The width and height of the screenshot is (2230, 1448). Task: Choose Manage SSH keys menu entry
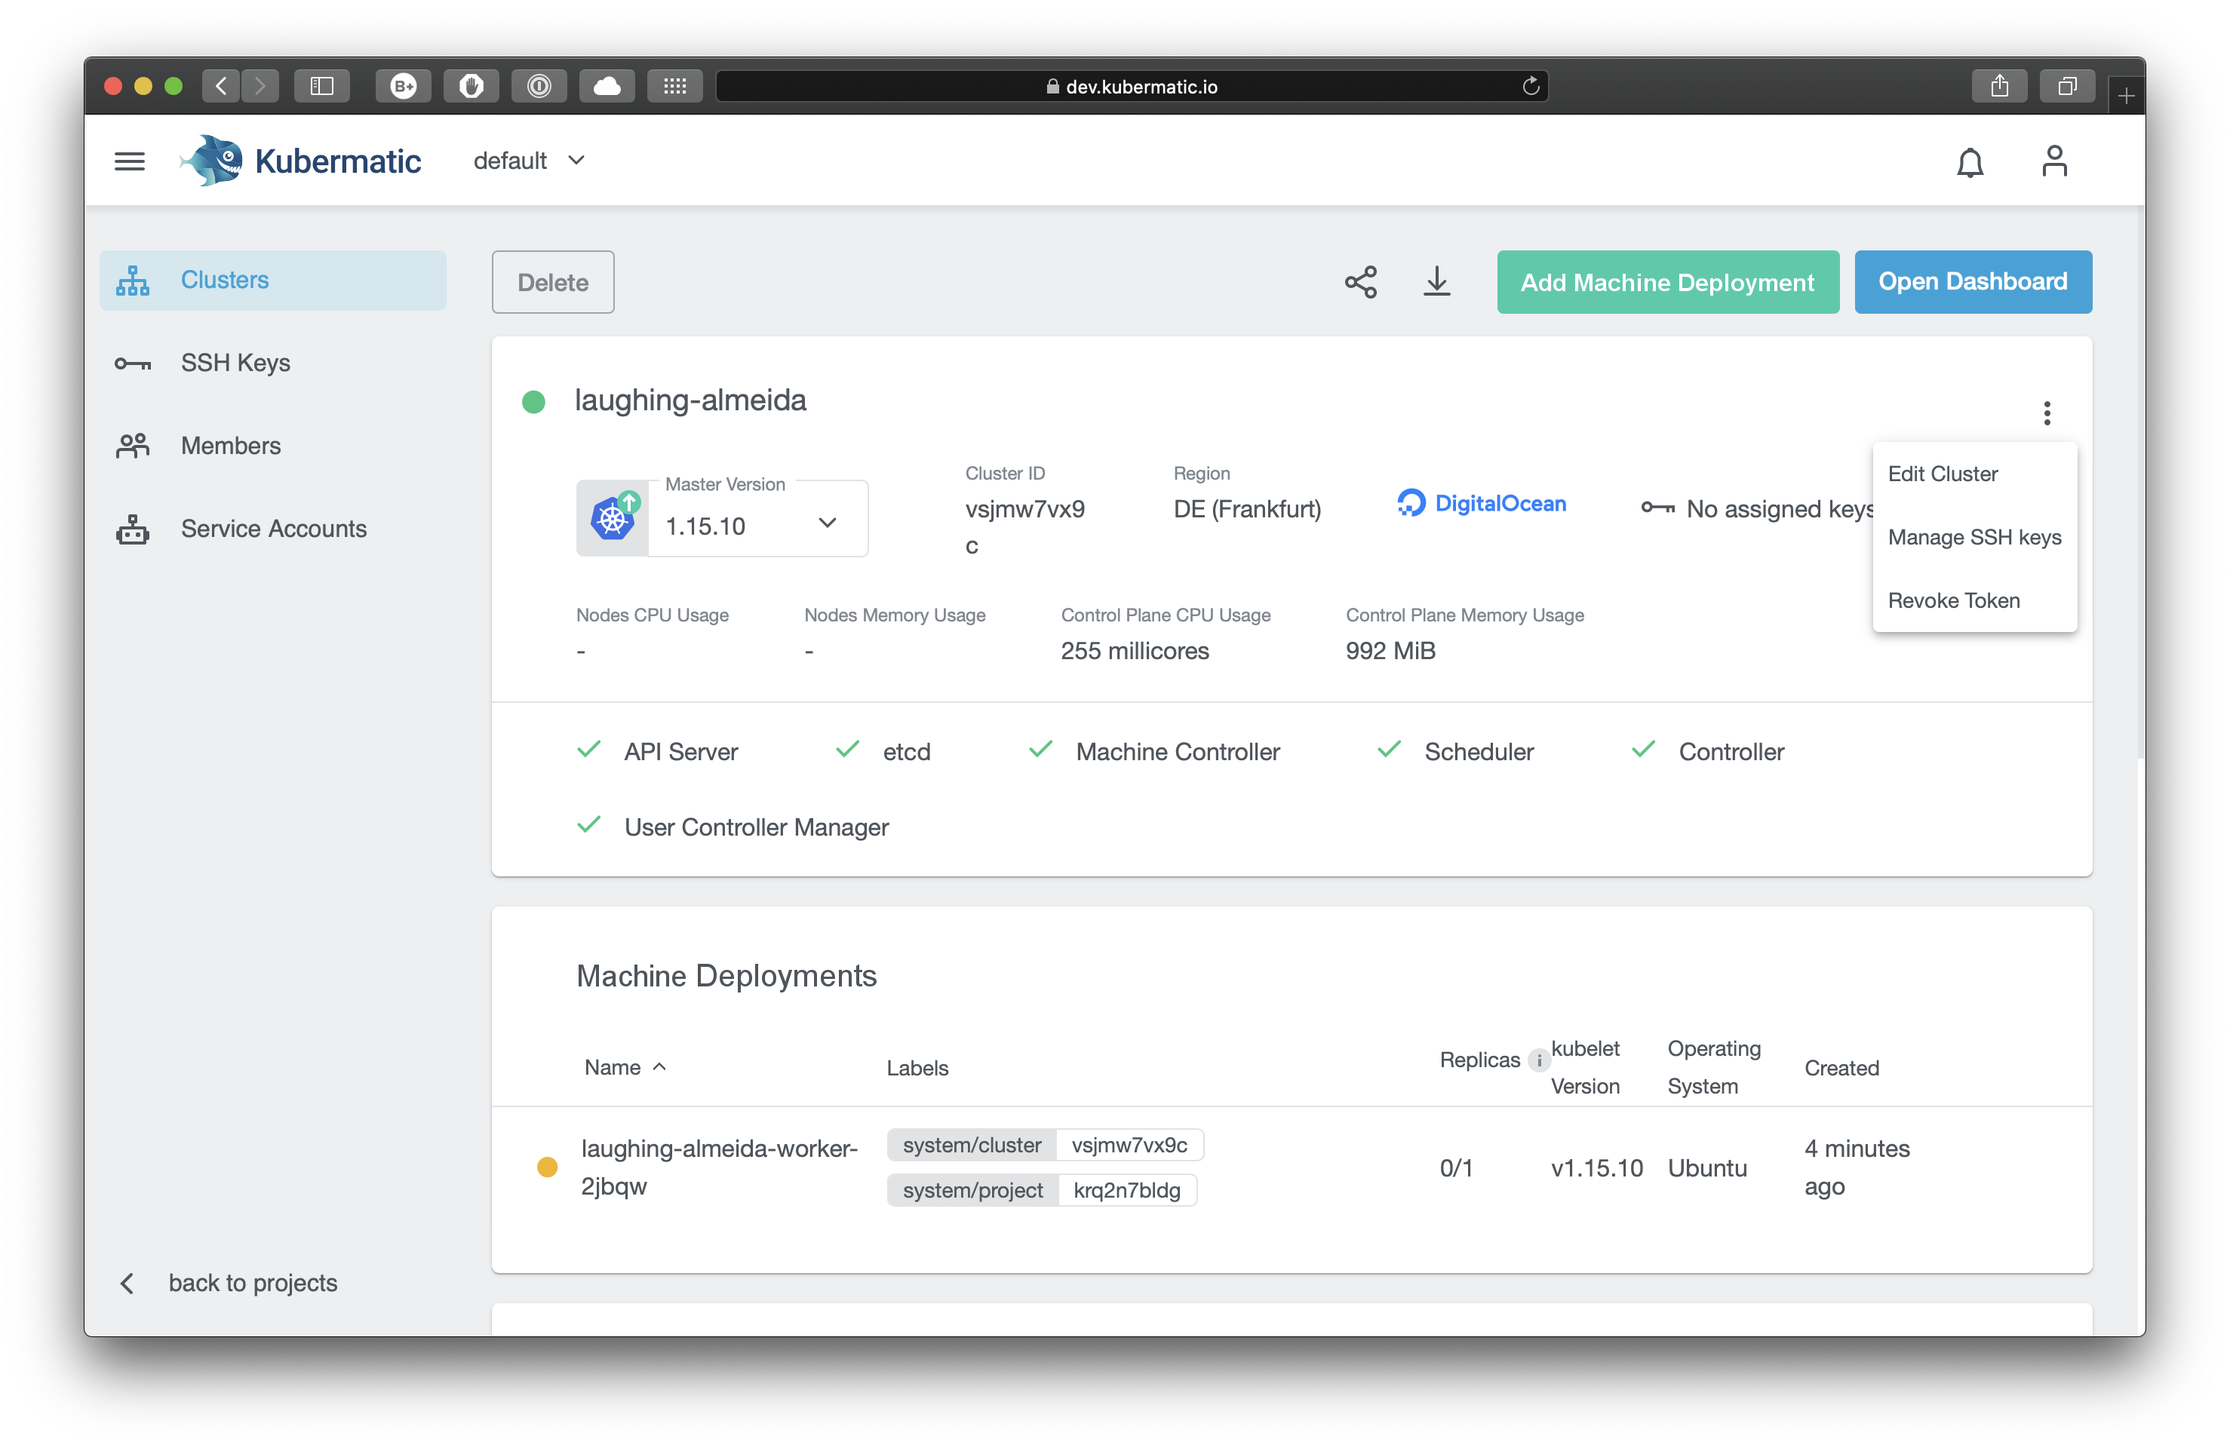tap(1974, 537)
